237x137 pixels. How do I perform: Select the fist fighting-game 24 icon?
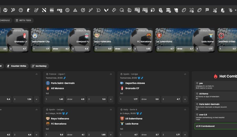tap(161, 10)
